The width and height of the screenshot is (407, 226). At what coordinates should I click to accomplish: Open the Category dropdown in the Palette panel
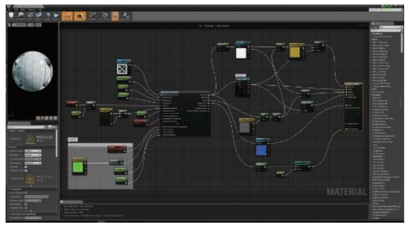(x=390, y=27)
